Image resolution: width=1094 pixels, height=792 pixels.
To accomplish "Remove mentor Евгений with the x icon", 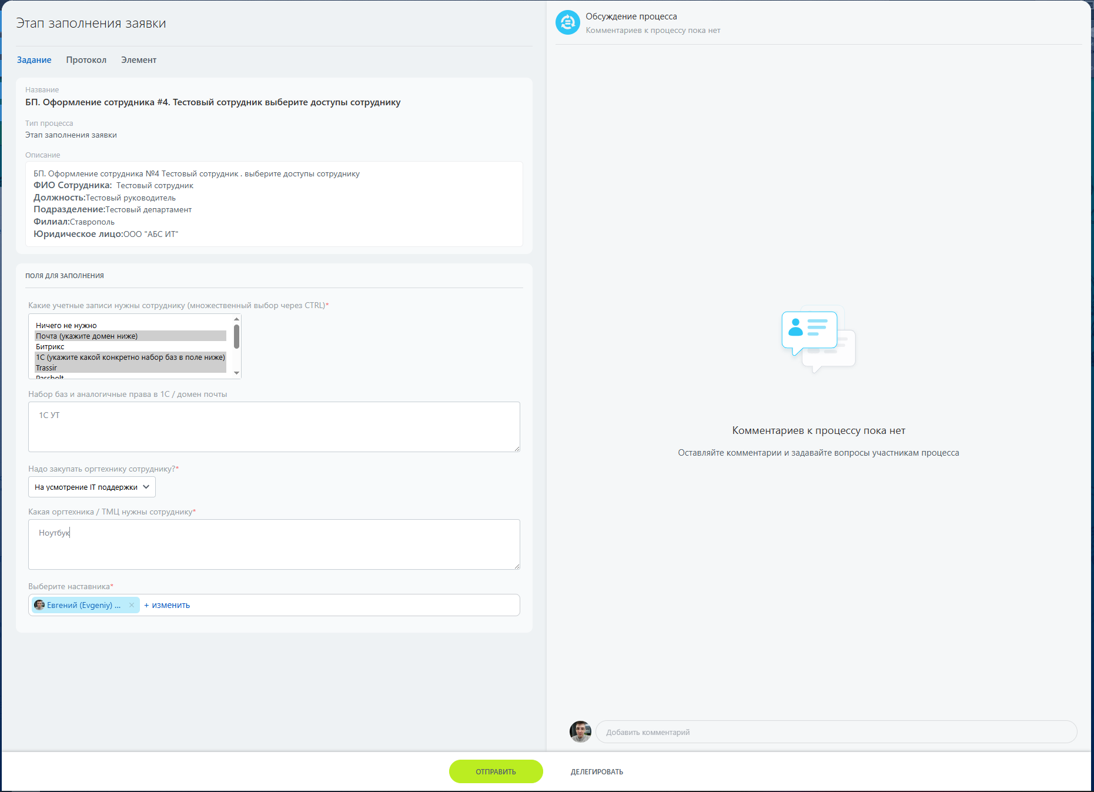I will (x=132, y=605).
